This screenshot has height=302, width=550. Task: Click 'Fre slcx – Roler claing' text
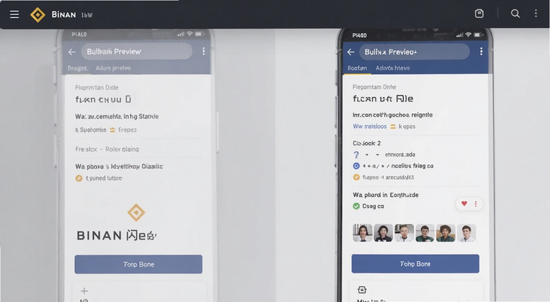point(107,149)
